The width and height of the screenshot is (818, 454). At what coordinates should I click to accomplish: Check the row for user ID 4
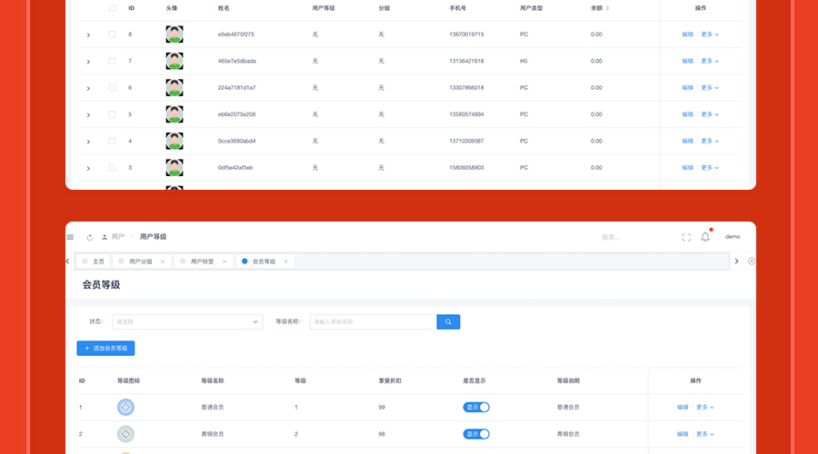coord(112,141)
